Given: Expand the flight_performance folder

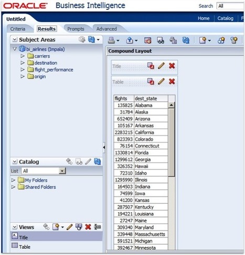Looking at the screenshot, I should (23, 70).
